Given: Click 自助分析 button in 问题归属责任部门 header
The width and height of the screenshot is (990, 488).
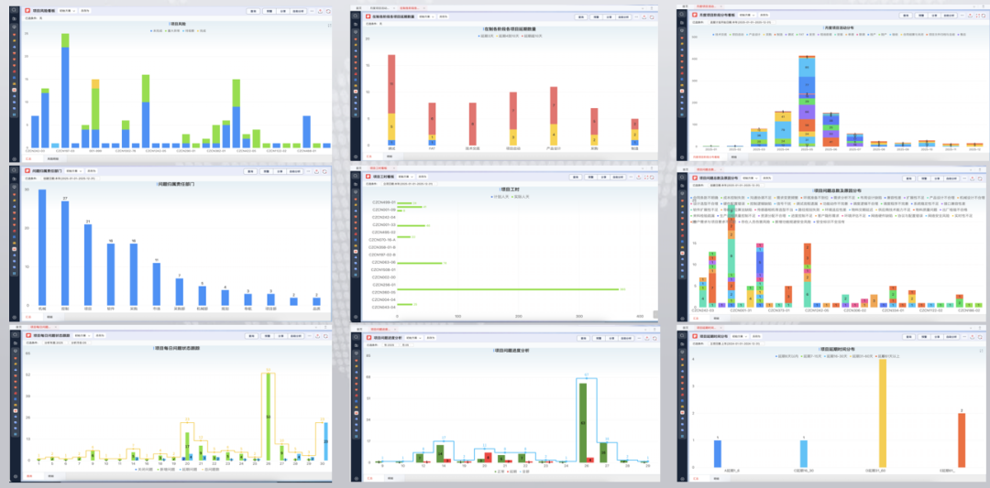Looking at the screenshot, I should pyautogui.click(x=295, y=171).
